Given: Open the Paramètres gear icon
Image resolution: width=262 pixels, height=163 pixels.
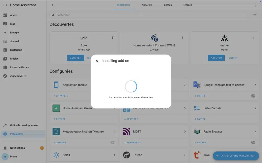Looking at the screenshot, I should pyautogui.click(x=5, y=134).
